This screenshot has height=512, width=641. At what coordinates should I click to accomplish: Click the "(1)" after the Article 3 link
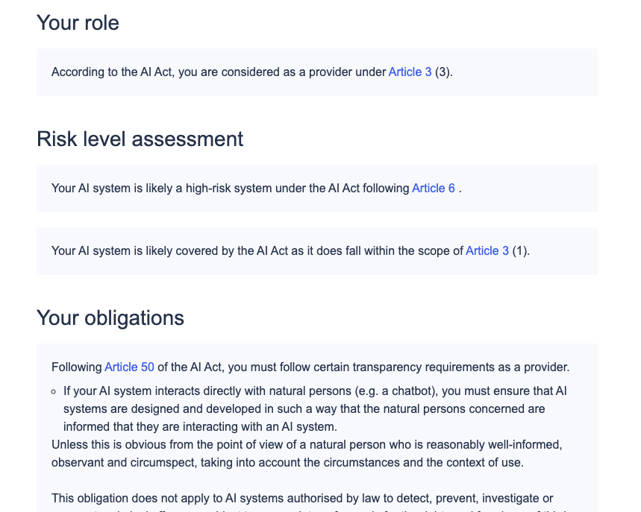pyautogui.click(x=521, y=251)
